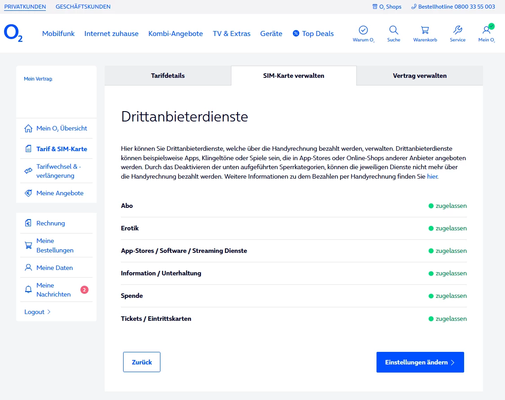
Task: Click the Abo category label
Action: [127, 206]
